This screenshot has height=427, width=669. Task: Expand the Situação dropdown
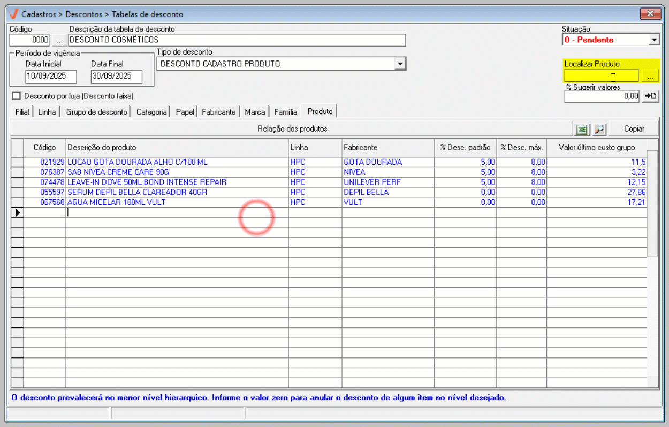[653, 40]
